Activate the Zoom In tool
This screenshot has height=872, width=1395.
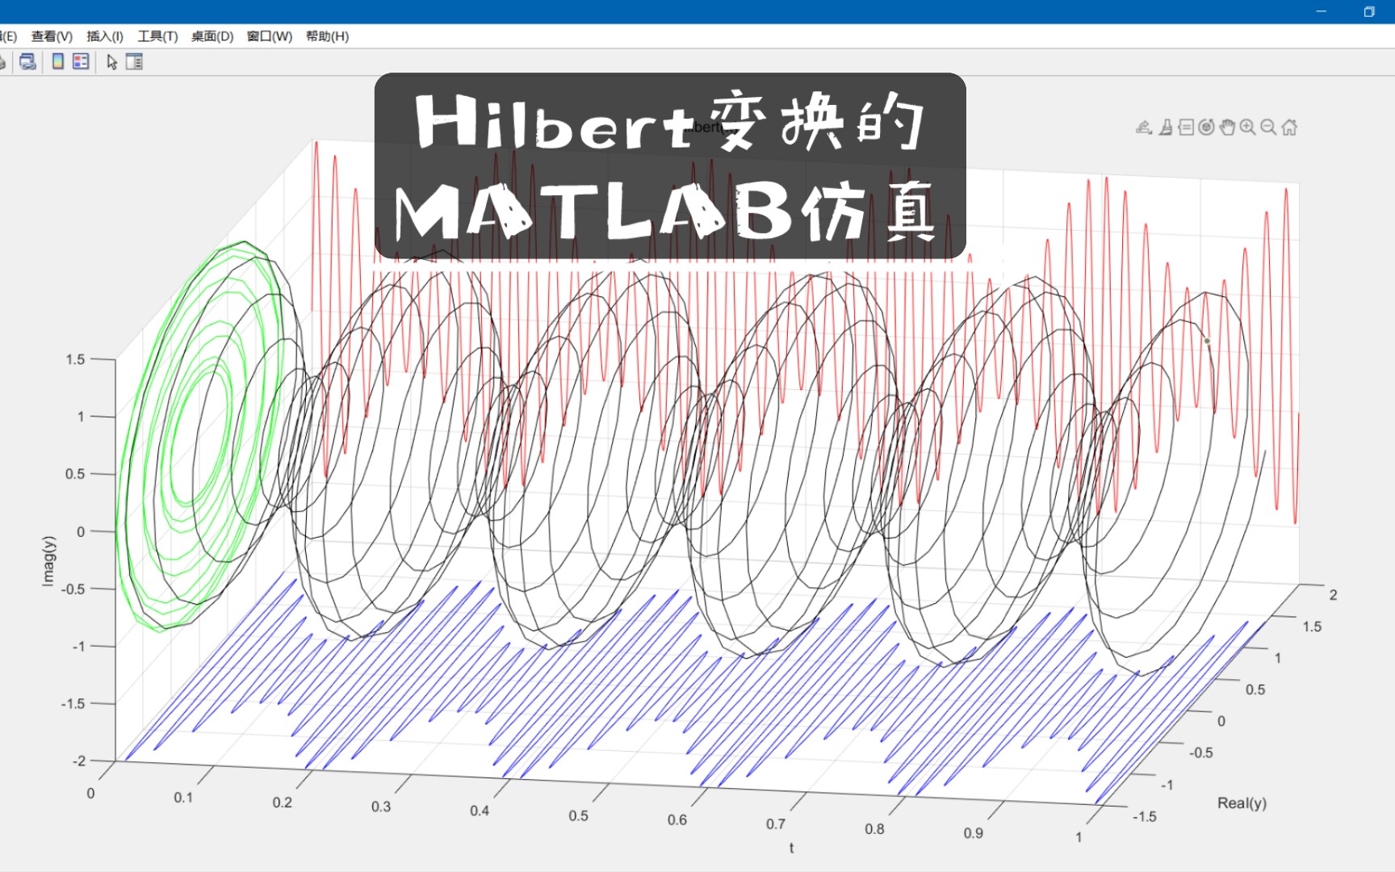[x=1248, y=127]
